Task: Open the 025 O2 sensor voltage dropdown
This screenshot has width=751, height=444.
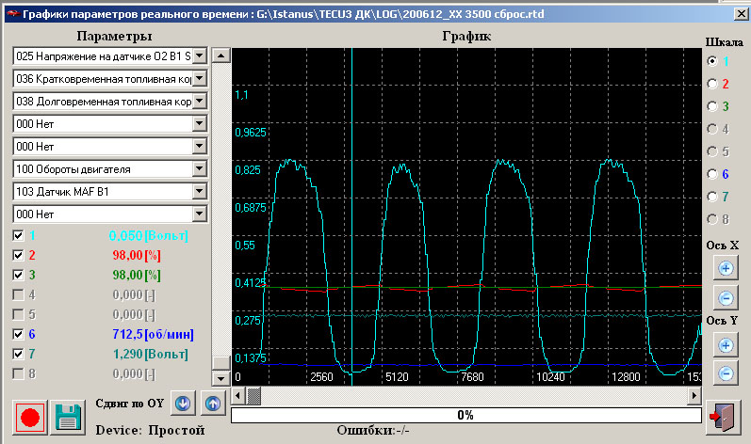Action: tap(199, 56)
